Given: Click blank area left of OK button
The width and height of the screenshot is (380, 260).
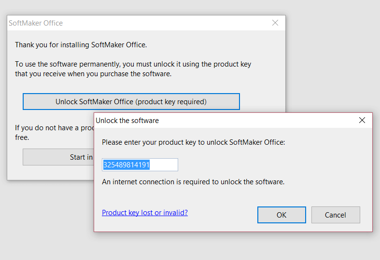Looking at the screenshot, I should [222, 215].
